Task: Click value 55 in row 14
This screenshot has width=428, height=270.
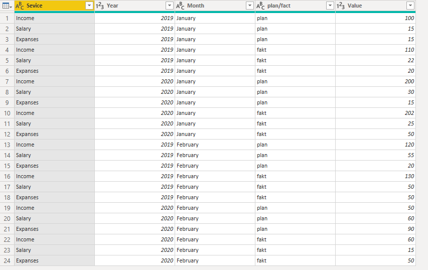Action: (x=375, y=156)
